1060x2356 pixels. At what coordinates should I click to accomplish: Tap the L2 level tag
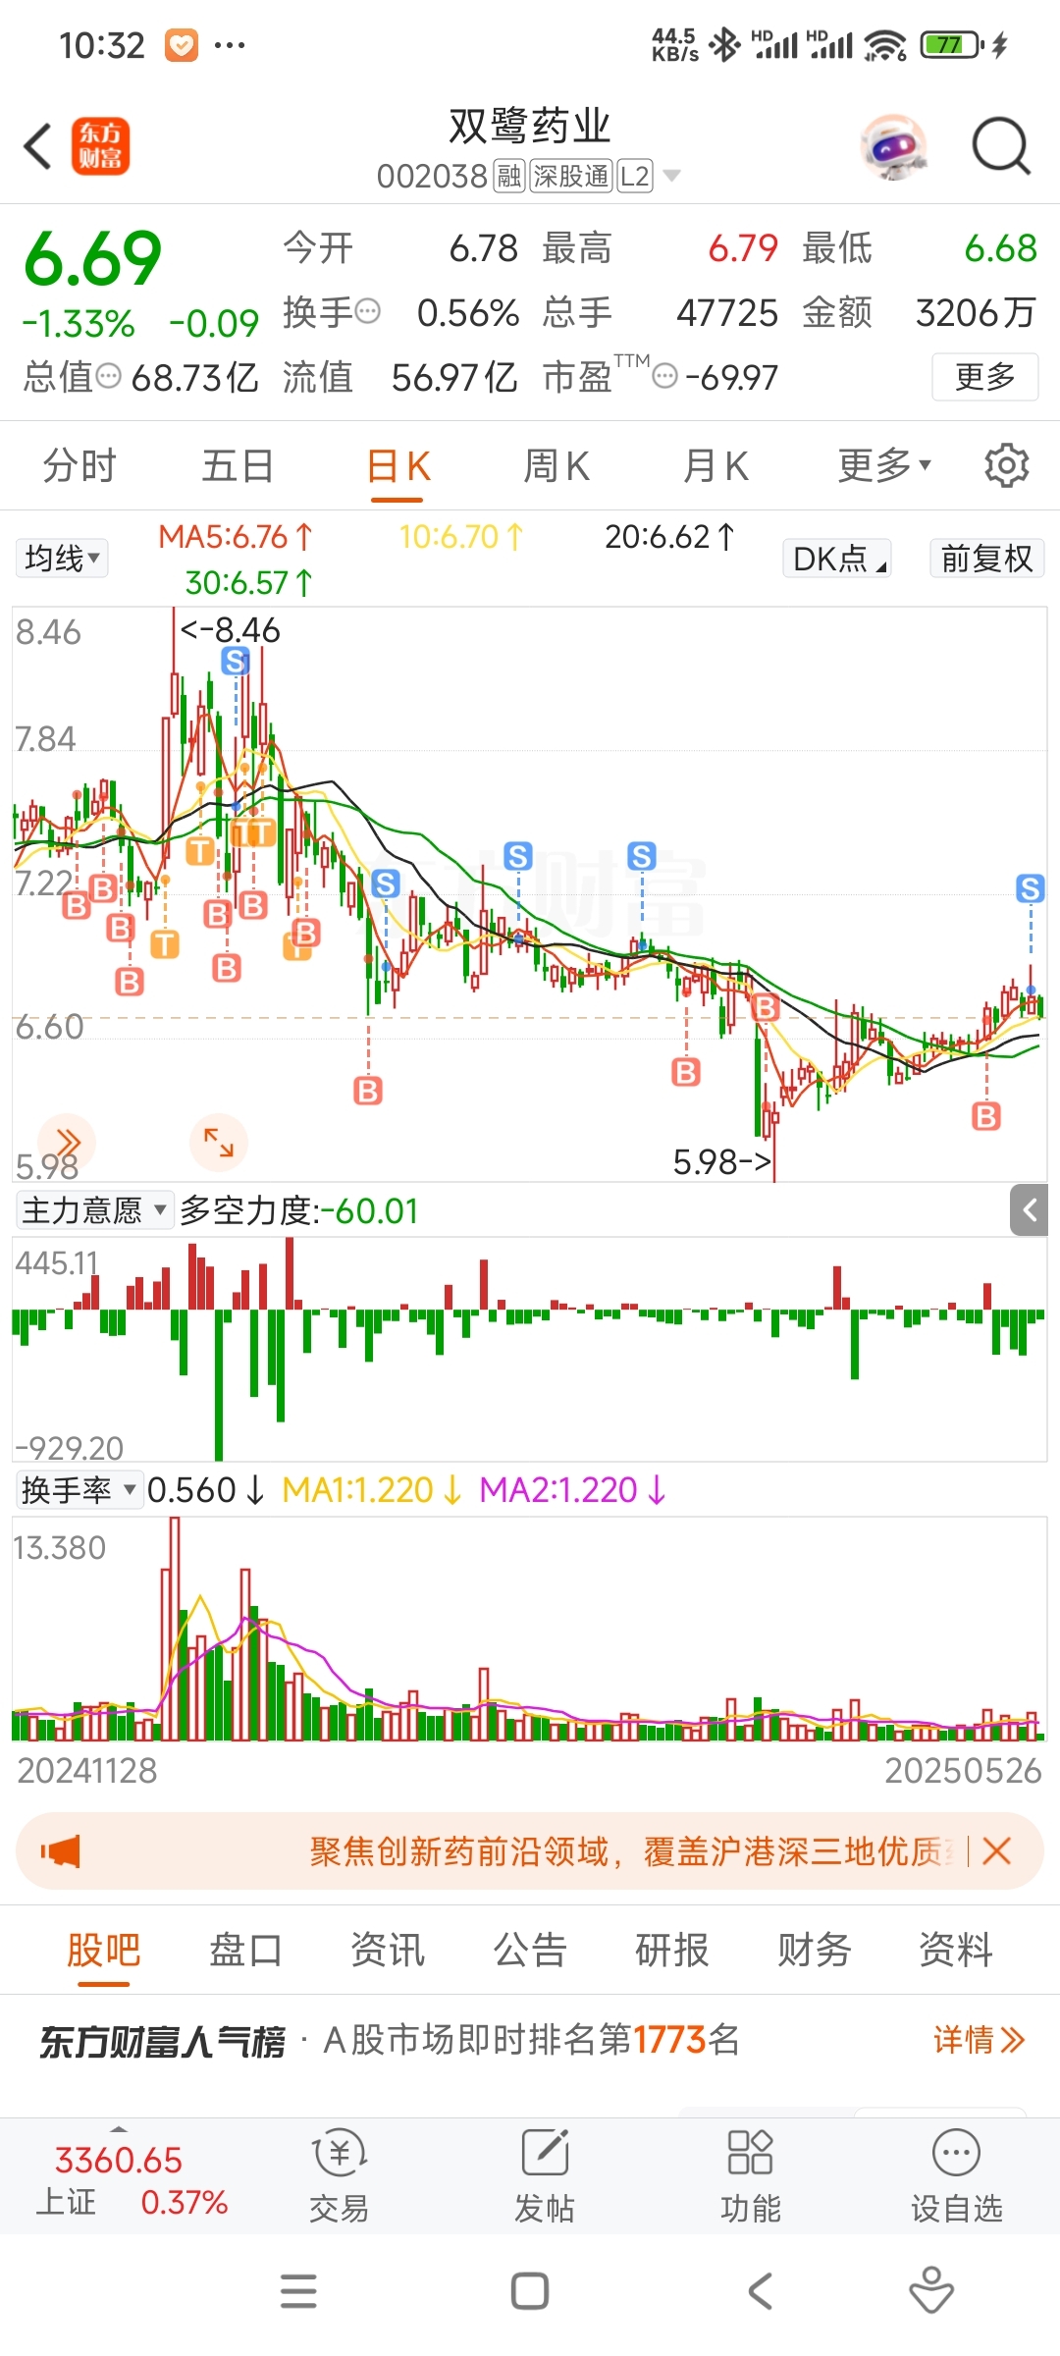pos(634,176)
